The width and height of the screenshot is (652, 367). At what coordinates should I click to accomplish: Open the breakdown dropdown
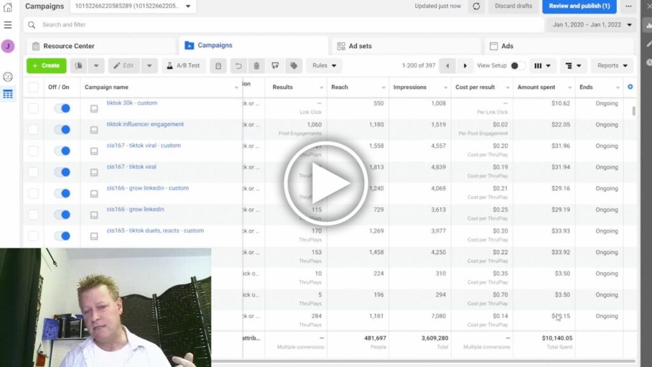573,66
